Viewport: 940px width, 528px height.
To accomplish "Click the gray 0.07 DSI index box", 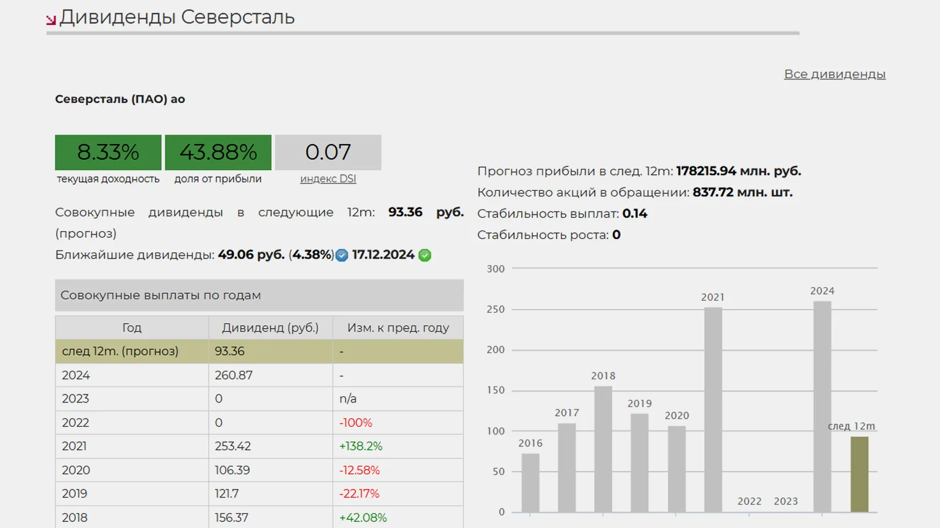I will 328,152.
